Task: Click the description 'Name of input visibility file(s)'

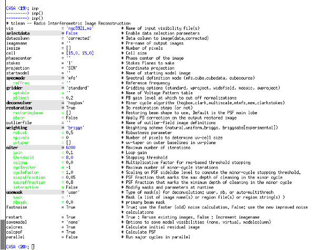Action: point(162,28)
